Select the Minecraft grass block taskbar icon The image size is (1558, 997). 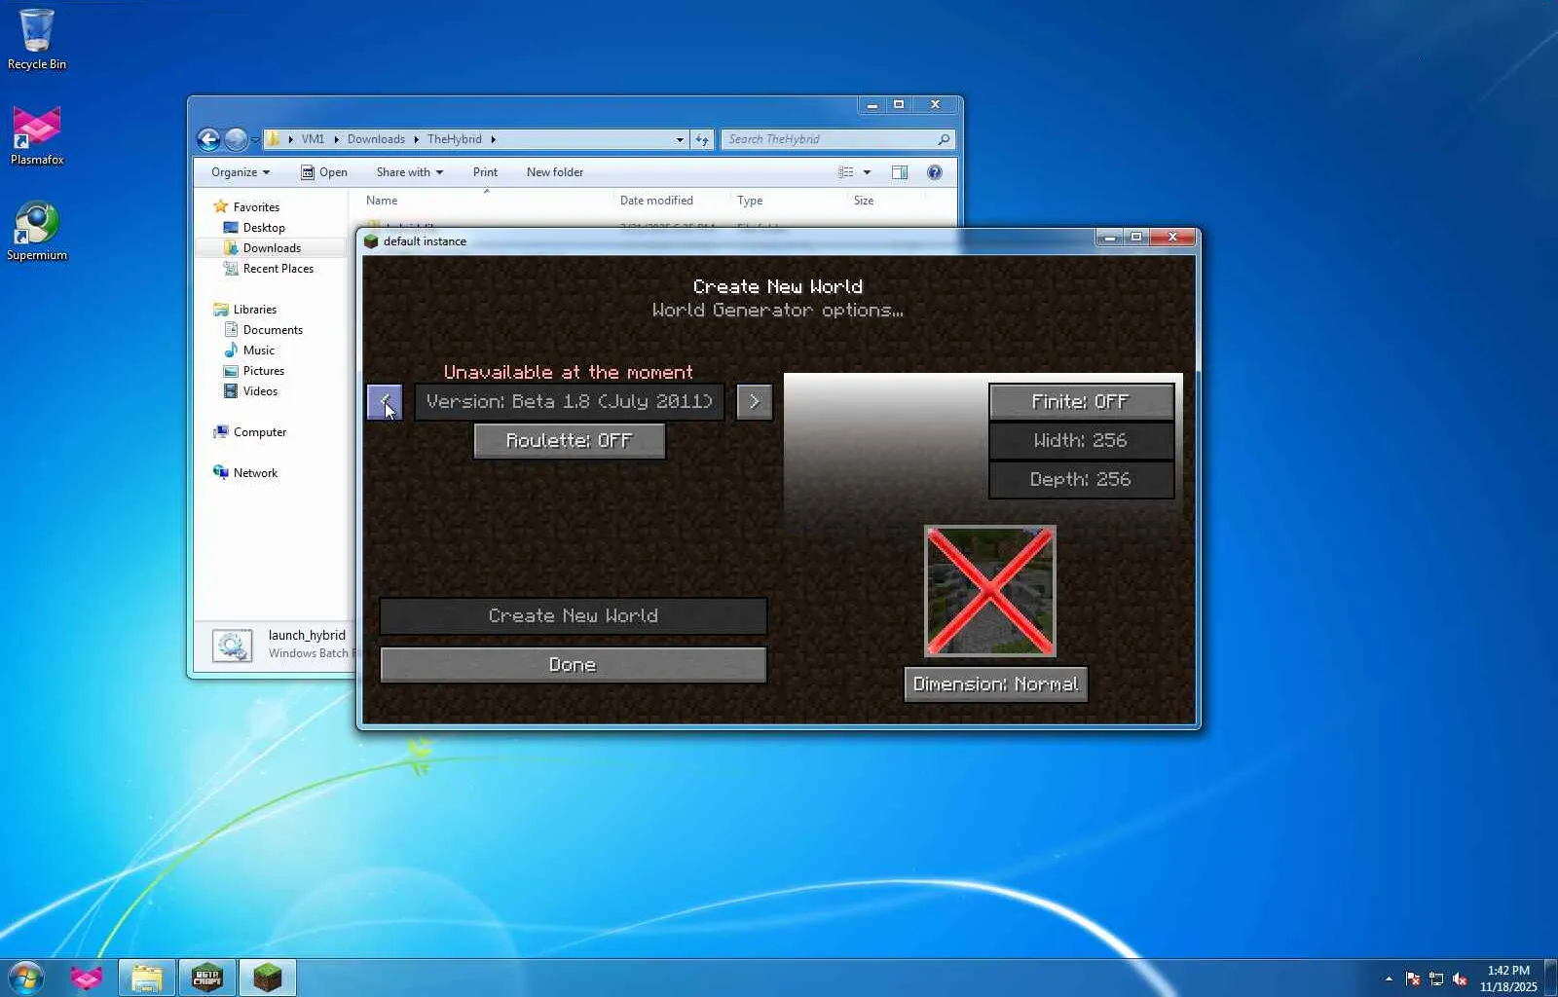point(267,978)
